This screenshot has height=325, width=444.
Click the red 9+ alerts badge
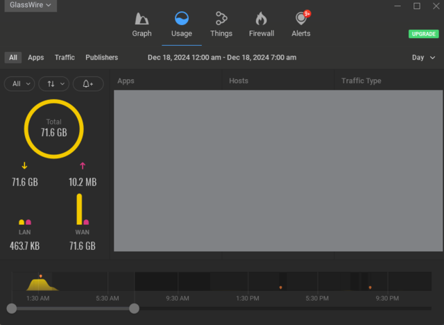coord(307,14)
